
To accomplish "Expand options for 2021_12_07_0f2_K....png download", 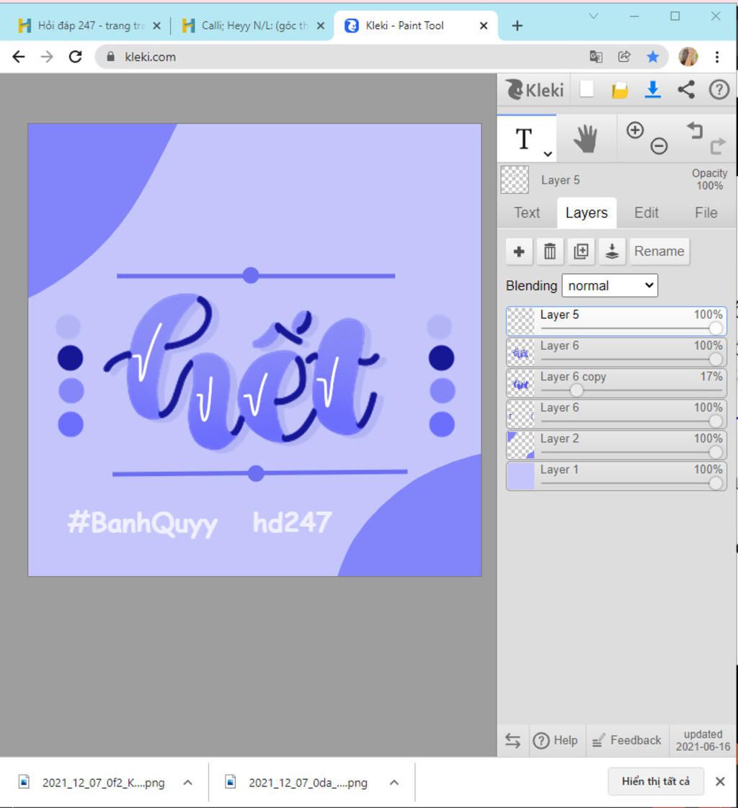I will pyautogui.click(x=187, y=783).
